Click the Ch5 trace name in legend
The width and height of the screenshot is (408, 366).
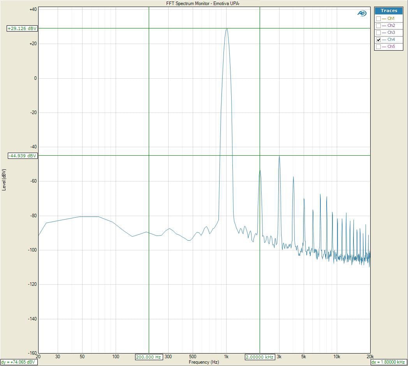[391, 47]
